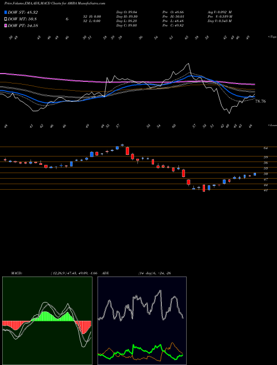Click the 47 price level label
The image size is (277, 365).
pos(266,180)
